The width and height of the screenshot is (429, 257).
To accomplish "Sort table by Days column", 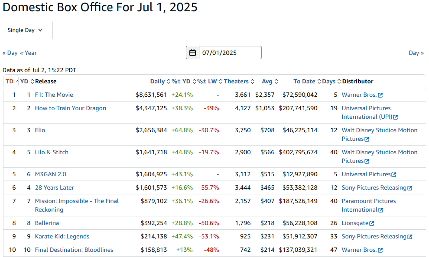I will click(331, 81).
